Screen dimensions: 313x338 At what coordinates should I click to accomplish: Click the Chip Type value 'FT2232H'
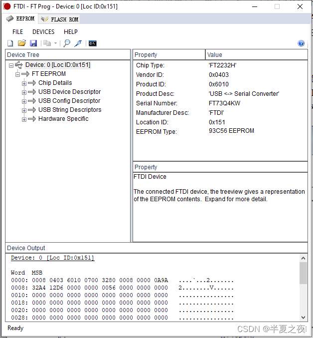click(222, 65)
